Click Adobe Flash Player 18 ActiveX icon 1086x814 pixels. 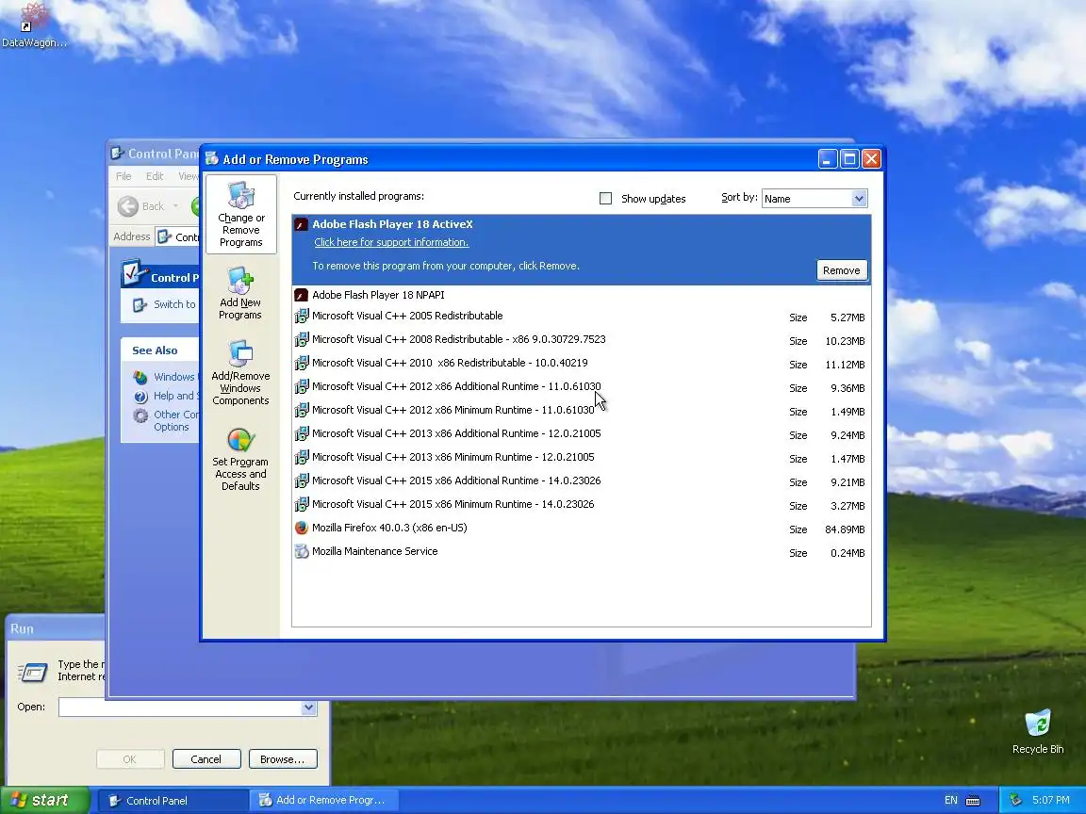click(x=302, y=224)
